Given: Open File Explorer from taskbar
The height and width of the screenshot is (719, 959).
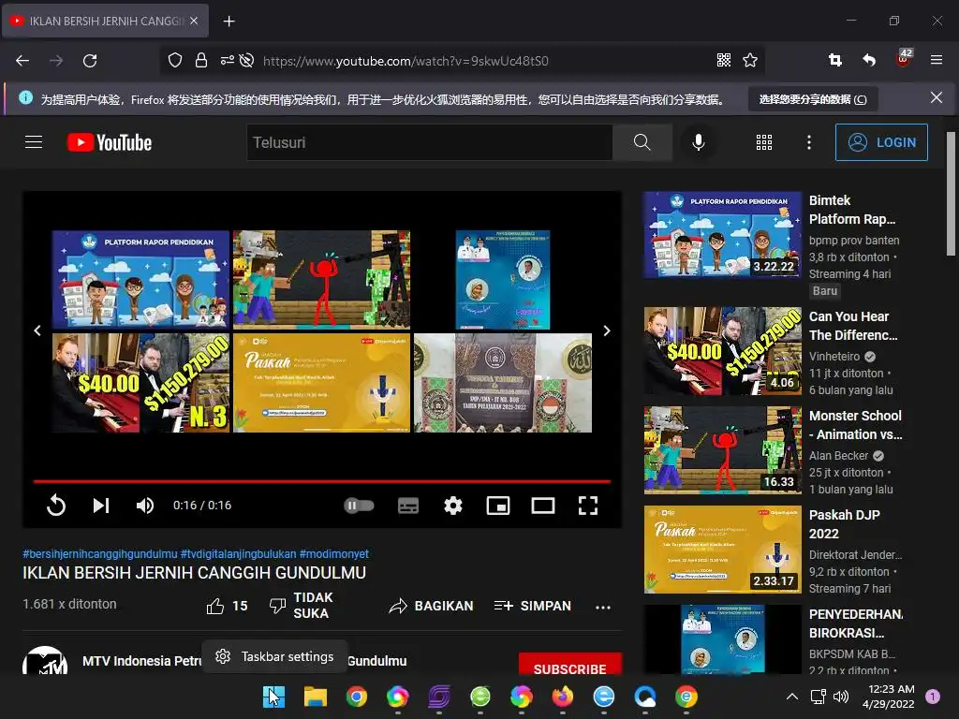Looking at the screenshot, I should (x=315, y=697).
